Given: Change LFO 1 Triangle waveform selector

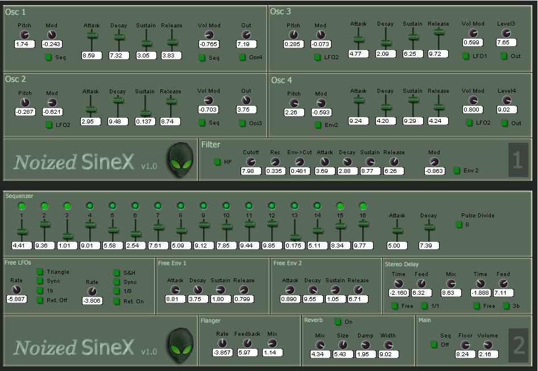Looking at the screenshot, I should (x=40, y=271).
